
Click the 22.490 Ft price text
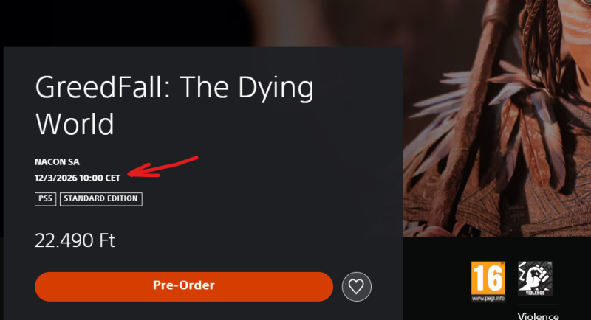pos(75,240)
